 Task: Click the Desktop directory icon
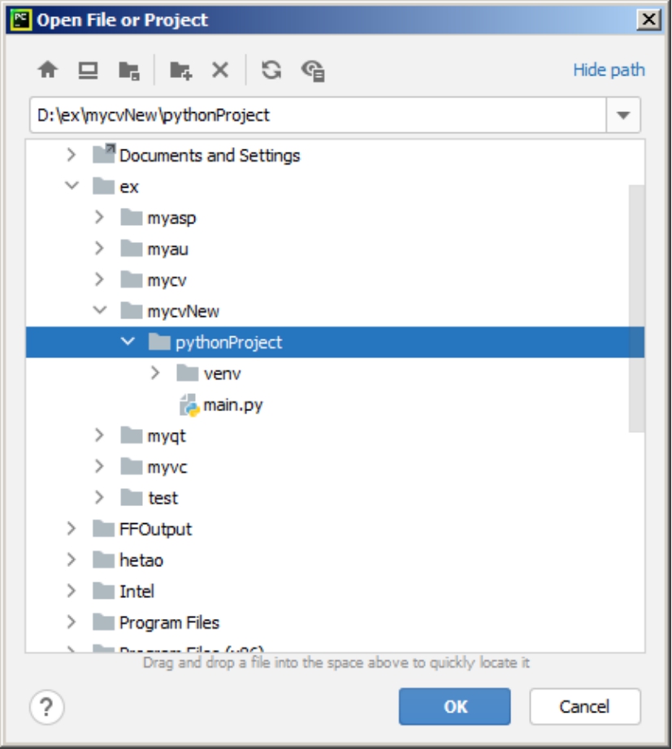[88, 71]
